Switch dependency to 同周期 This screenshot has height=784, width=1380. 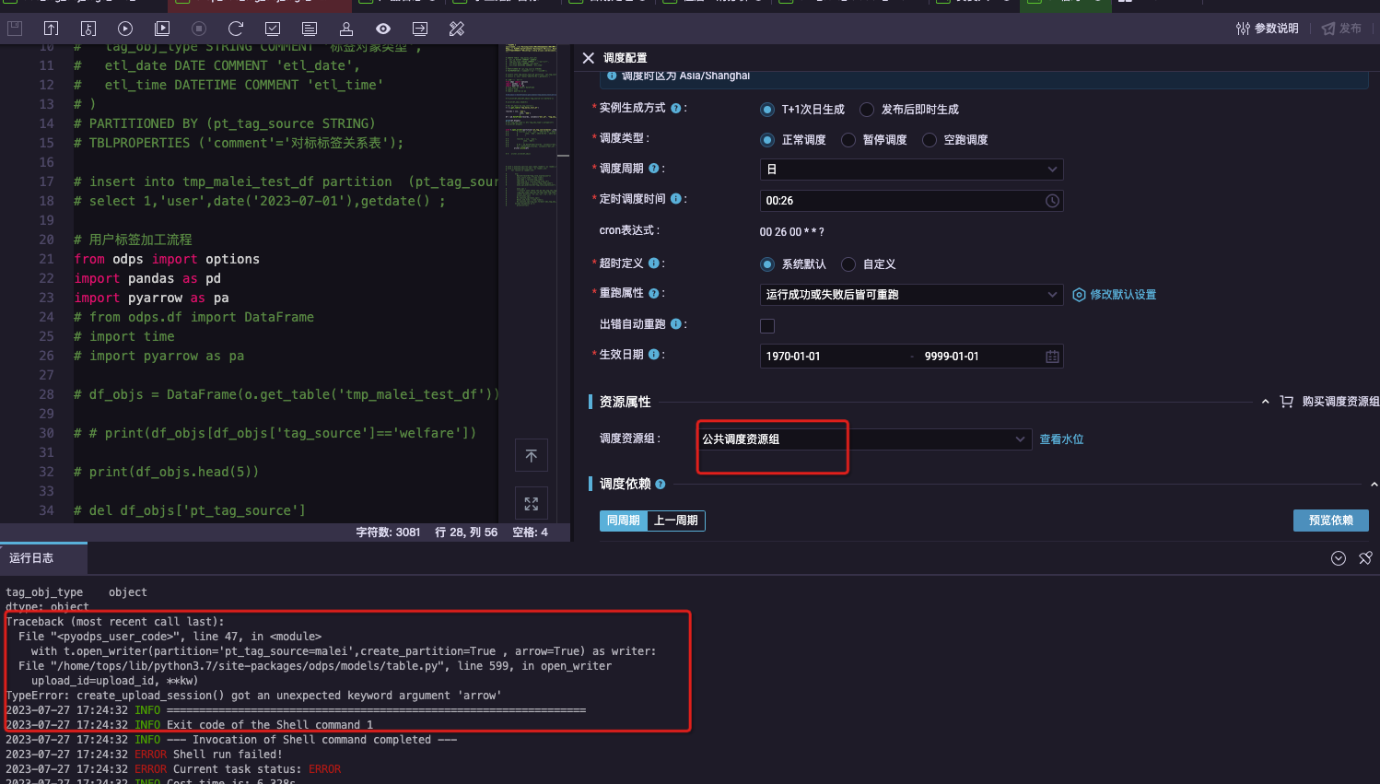(624, 521)
